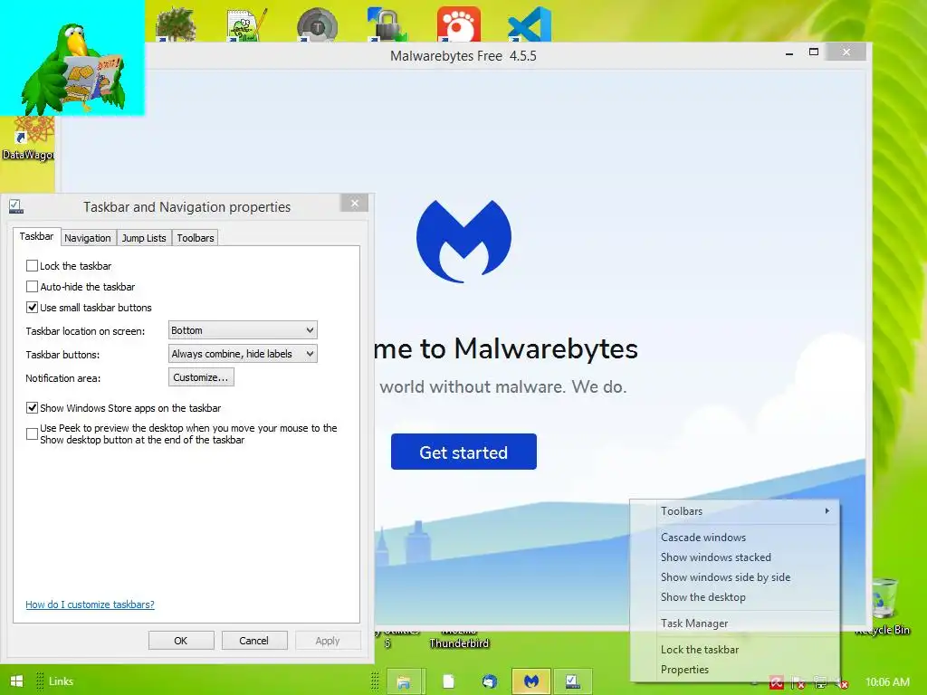The image size is (927, 695).
Task: Uncheck Use small taskbar buttons
Action: point(32,308)
